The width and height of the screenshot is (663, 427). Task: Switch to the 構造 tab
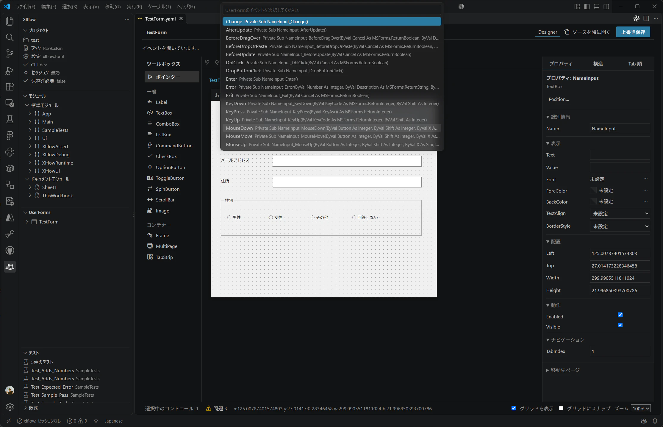tap(598, 64)
